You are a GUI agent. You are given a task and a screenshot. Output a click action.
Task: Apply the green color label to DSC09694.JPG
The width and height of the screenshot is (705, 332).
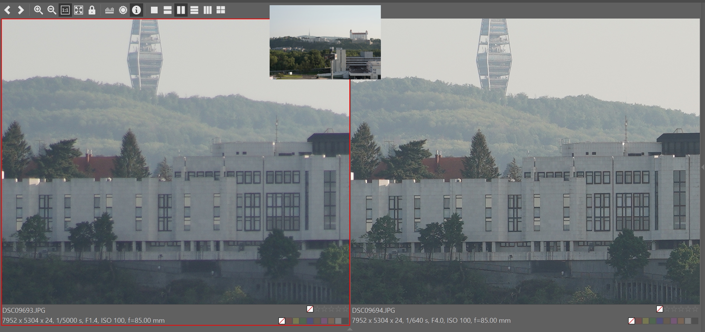[x=653, y=321]
